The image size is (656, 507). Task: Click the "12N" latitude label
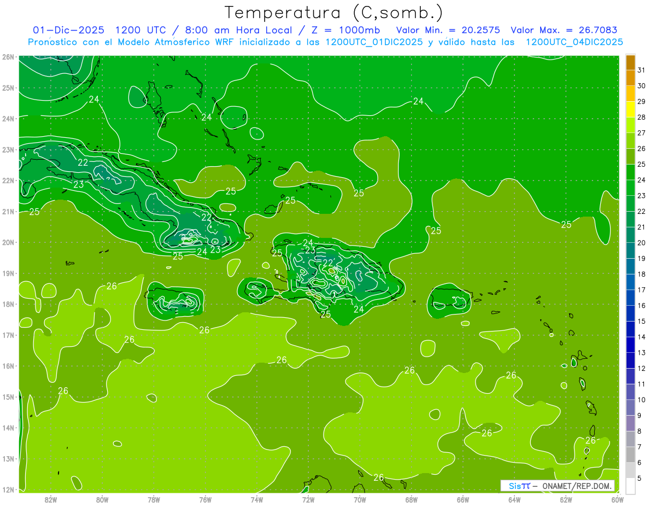coord(8,489)
